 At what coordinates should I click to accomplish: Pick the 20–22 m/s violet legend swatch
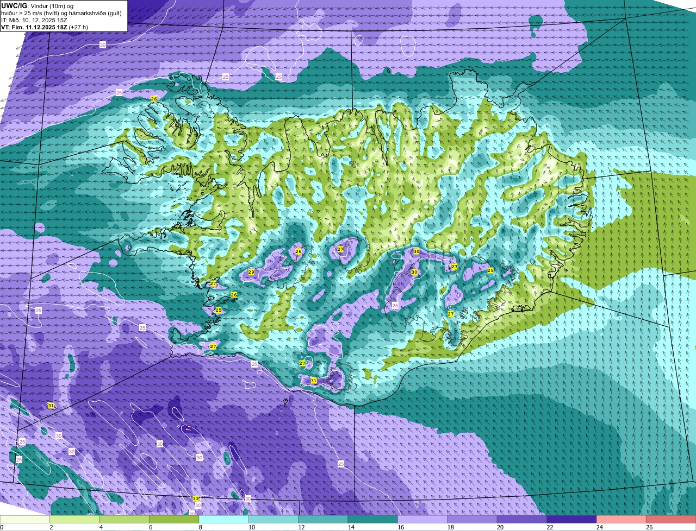pos(522,520)
